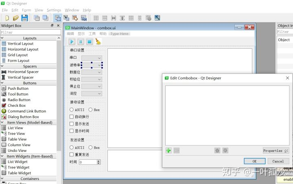Float the Widget Box panel
Image resolution: width=293 pixels, height=184 pixels.
click(52, 26)
